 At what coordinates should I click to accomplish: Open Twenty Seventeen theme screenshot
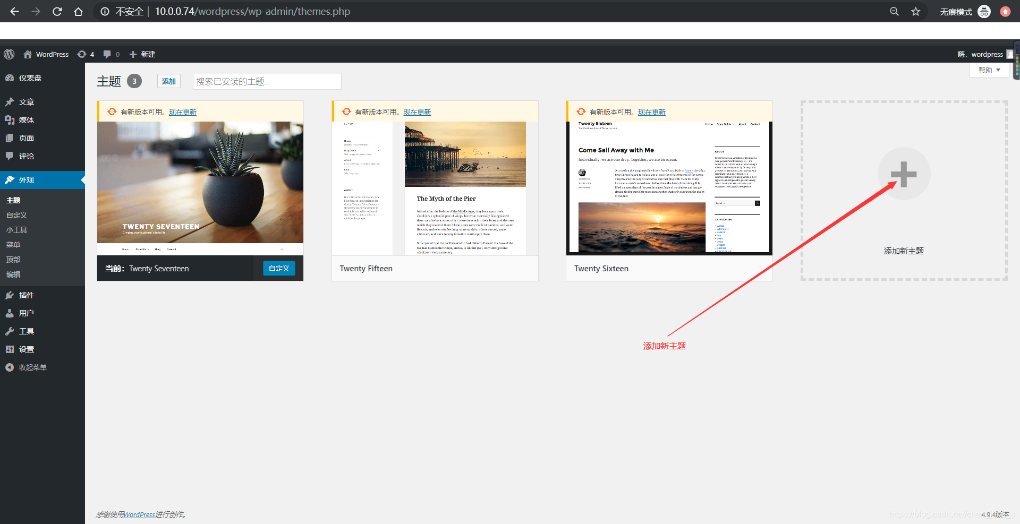click(x=200, y=188)
